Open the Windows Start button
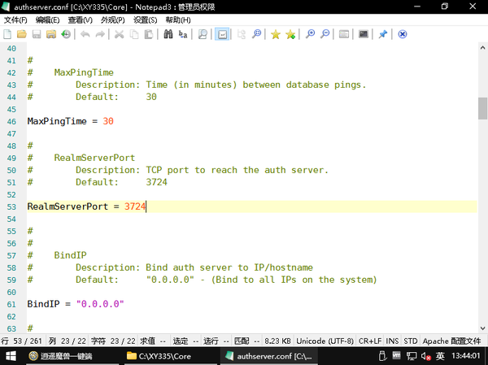 pyautogui.click(x=12, y=356)
